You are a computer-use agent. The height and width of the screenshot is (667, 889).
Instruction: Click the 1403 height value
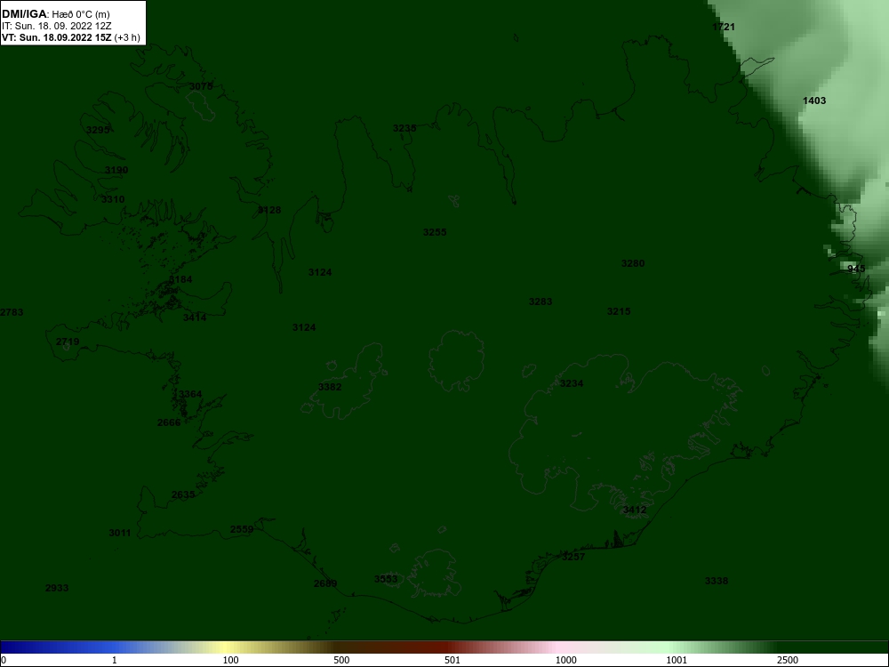pyautogui.click(x=814, y=100)
